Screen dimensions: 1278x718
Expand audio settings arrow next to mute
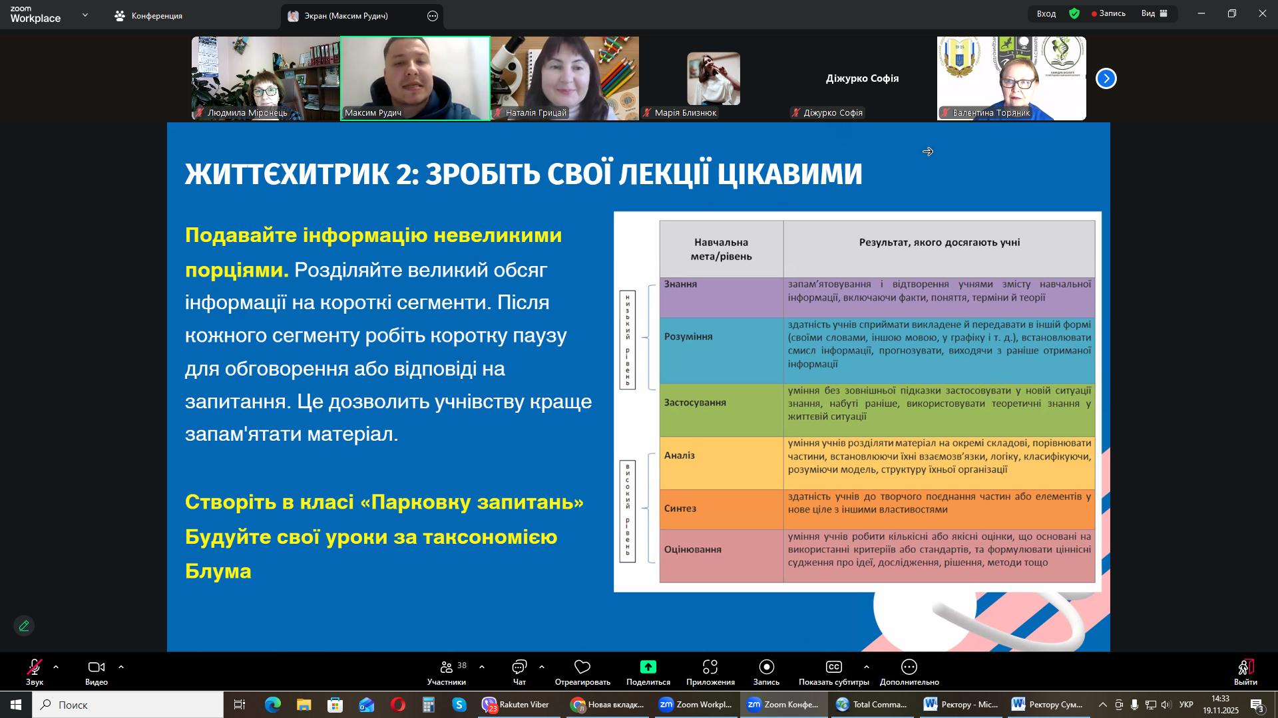56,667
